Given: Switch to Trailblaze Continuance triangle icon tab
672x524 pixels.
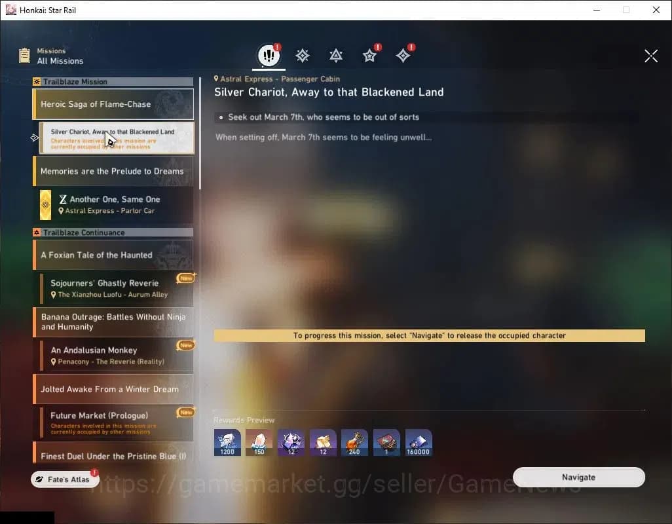Looking at the screenshot, I should coord(335,56).
